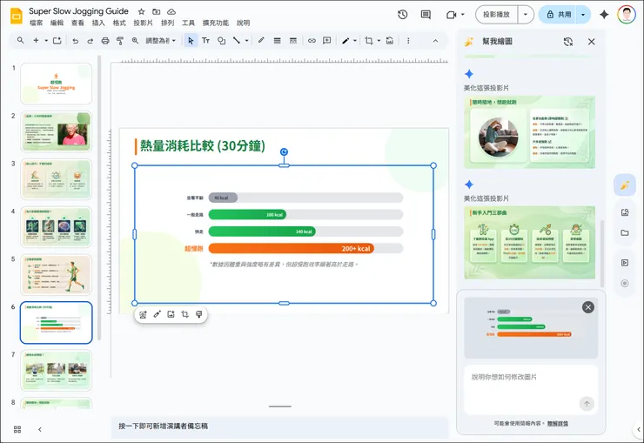Screen dimensions: 644x443
Task: Activate the paint format roller tool
Action: (120, 41)
